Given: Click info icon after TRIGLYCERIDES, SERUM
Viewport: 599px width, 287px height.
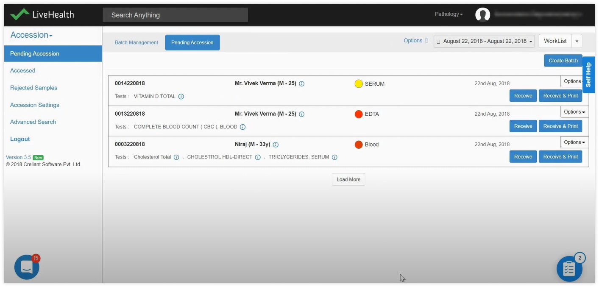Looking at the screenshot, I should point(334,157).
